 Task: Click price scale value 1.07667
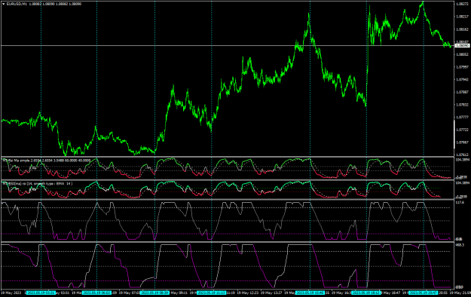[x=462, y=142]
